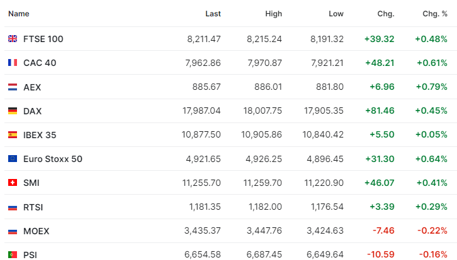Select CAC 40 last value 7,962.86

coord(203,63)
